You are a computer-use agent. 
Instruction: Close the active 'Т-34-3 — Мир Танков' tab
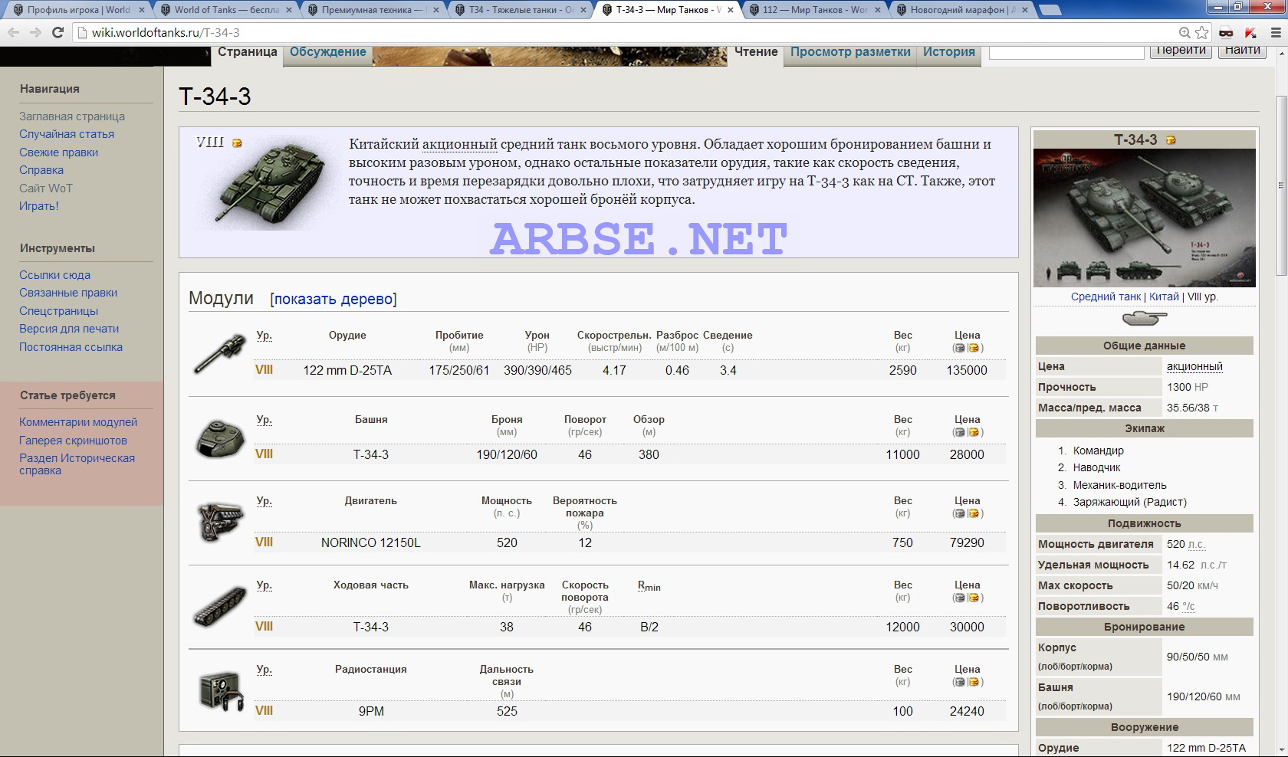729,10
